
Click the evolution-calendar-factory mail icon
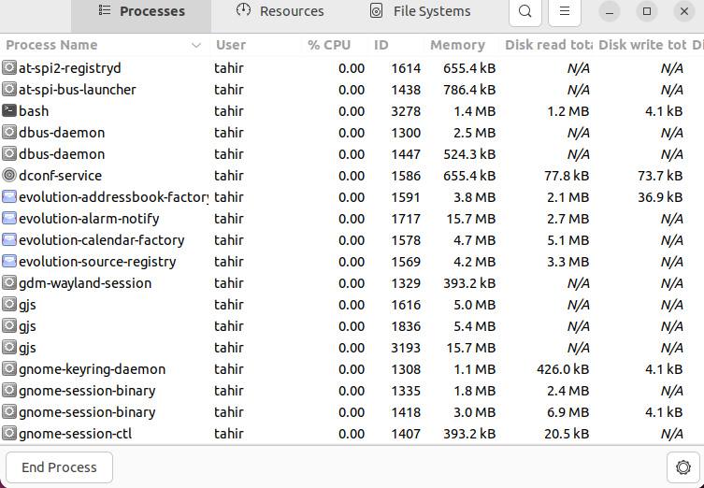(x=9, y=239)
